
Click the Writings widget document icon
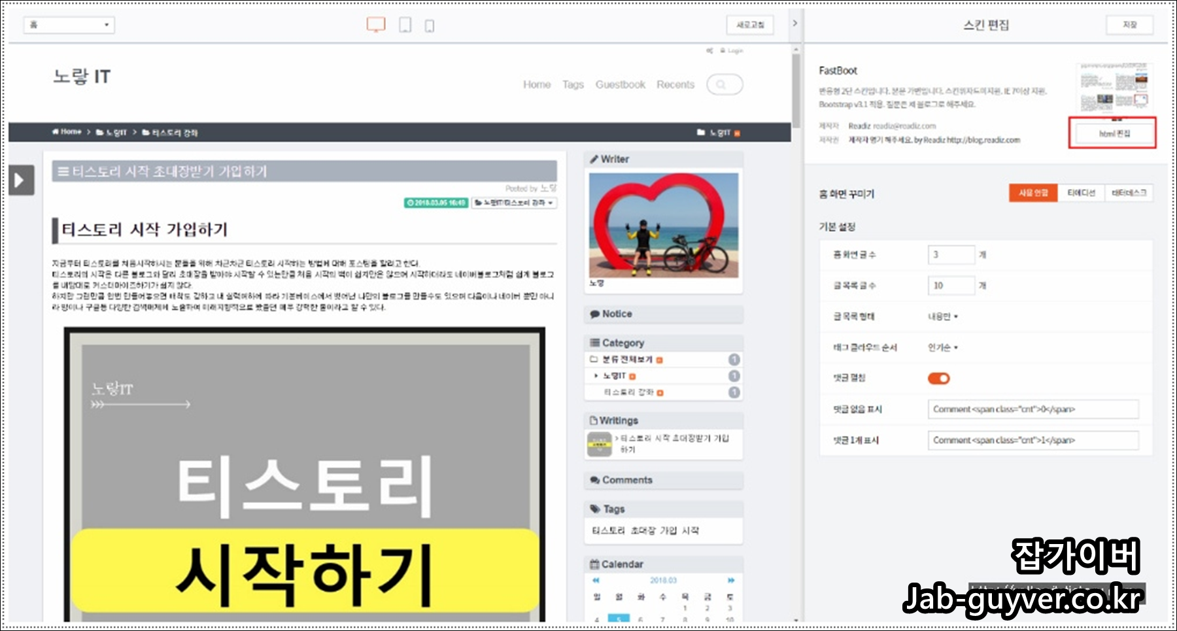click(594, 420)
